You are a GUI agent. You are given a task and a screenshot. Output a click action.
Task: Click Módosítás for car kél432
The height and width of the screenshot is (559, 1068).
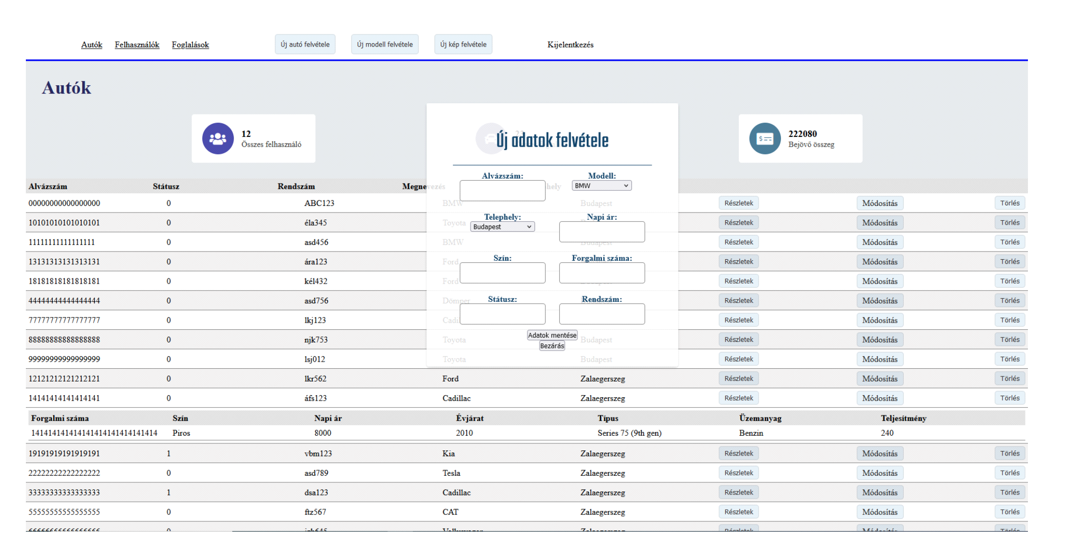[880, 281]
